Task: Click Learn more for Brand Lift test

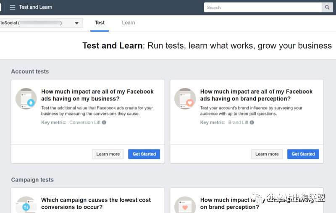Action: pos(267,154)
